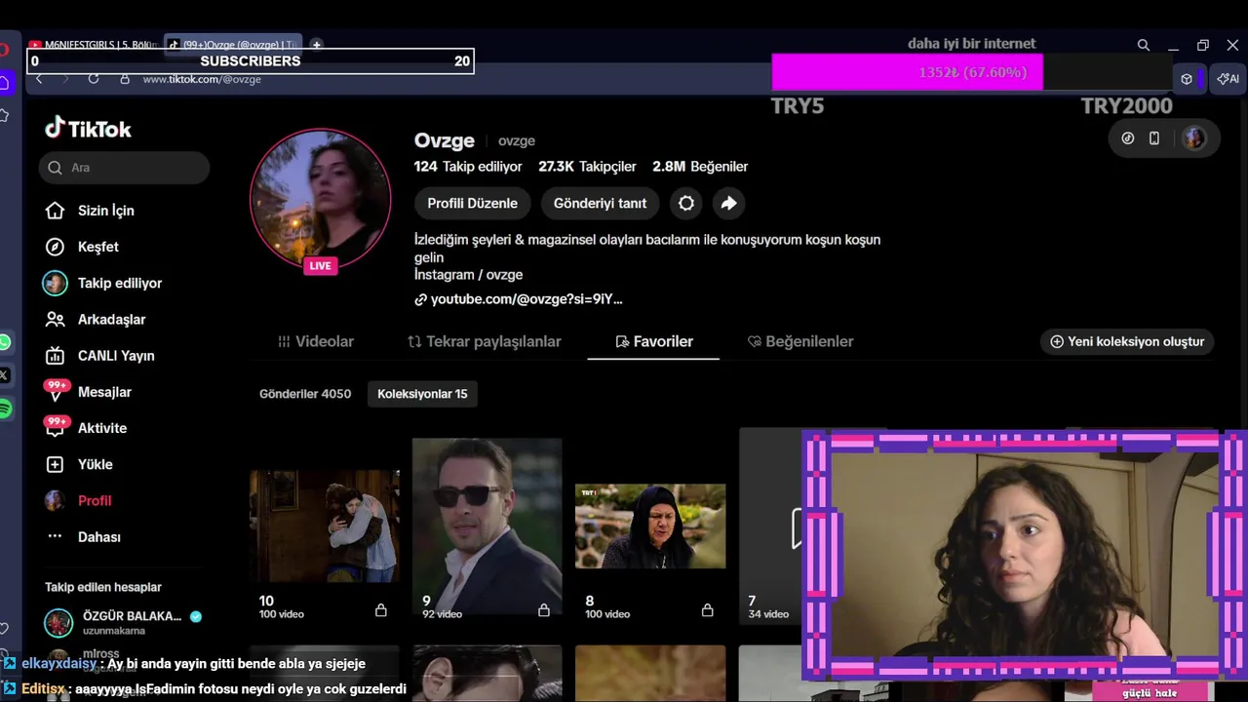1248x702 pixels.
Task: Click the donation goal progress bar
Action: tap(971, 72)
